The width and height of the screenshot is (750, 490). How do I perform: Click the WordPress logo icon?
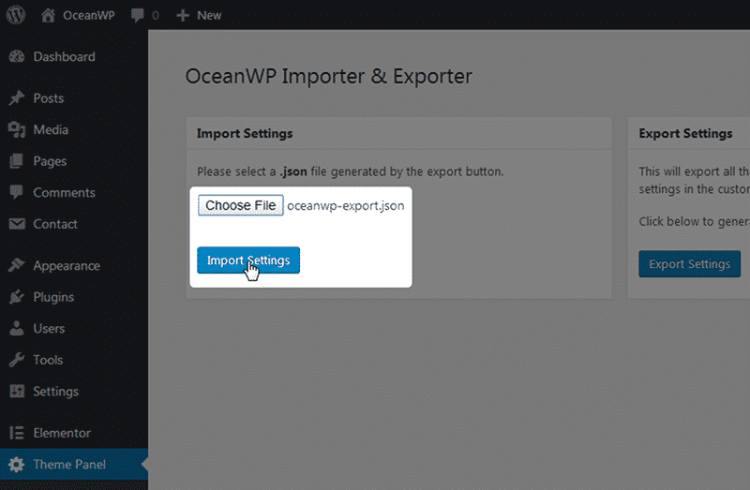point(16,15)
